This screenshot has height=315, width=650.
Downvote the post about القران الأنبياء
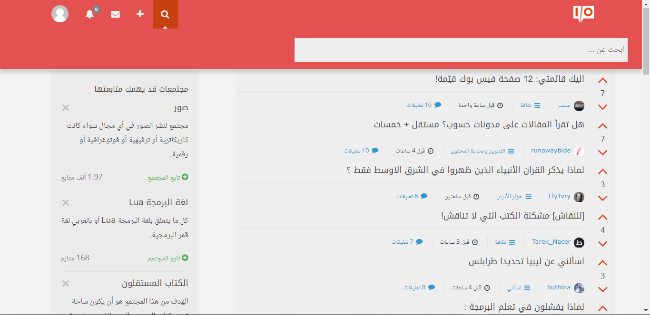click(602, 199)
